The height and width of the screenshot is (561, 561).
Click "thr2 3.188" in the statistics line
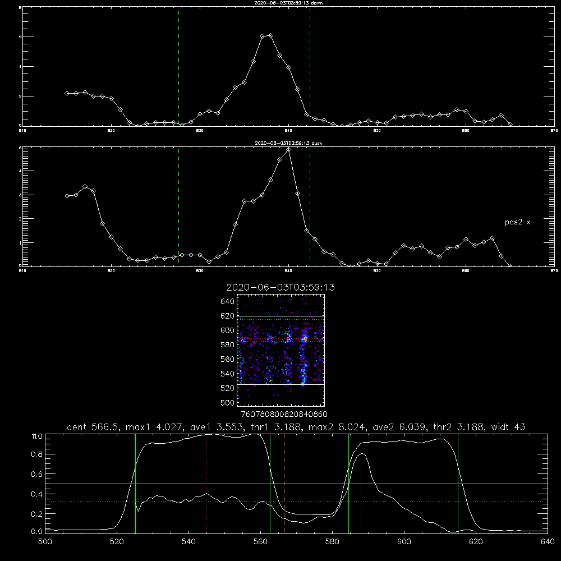[459, 427]
